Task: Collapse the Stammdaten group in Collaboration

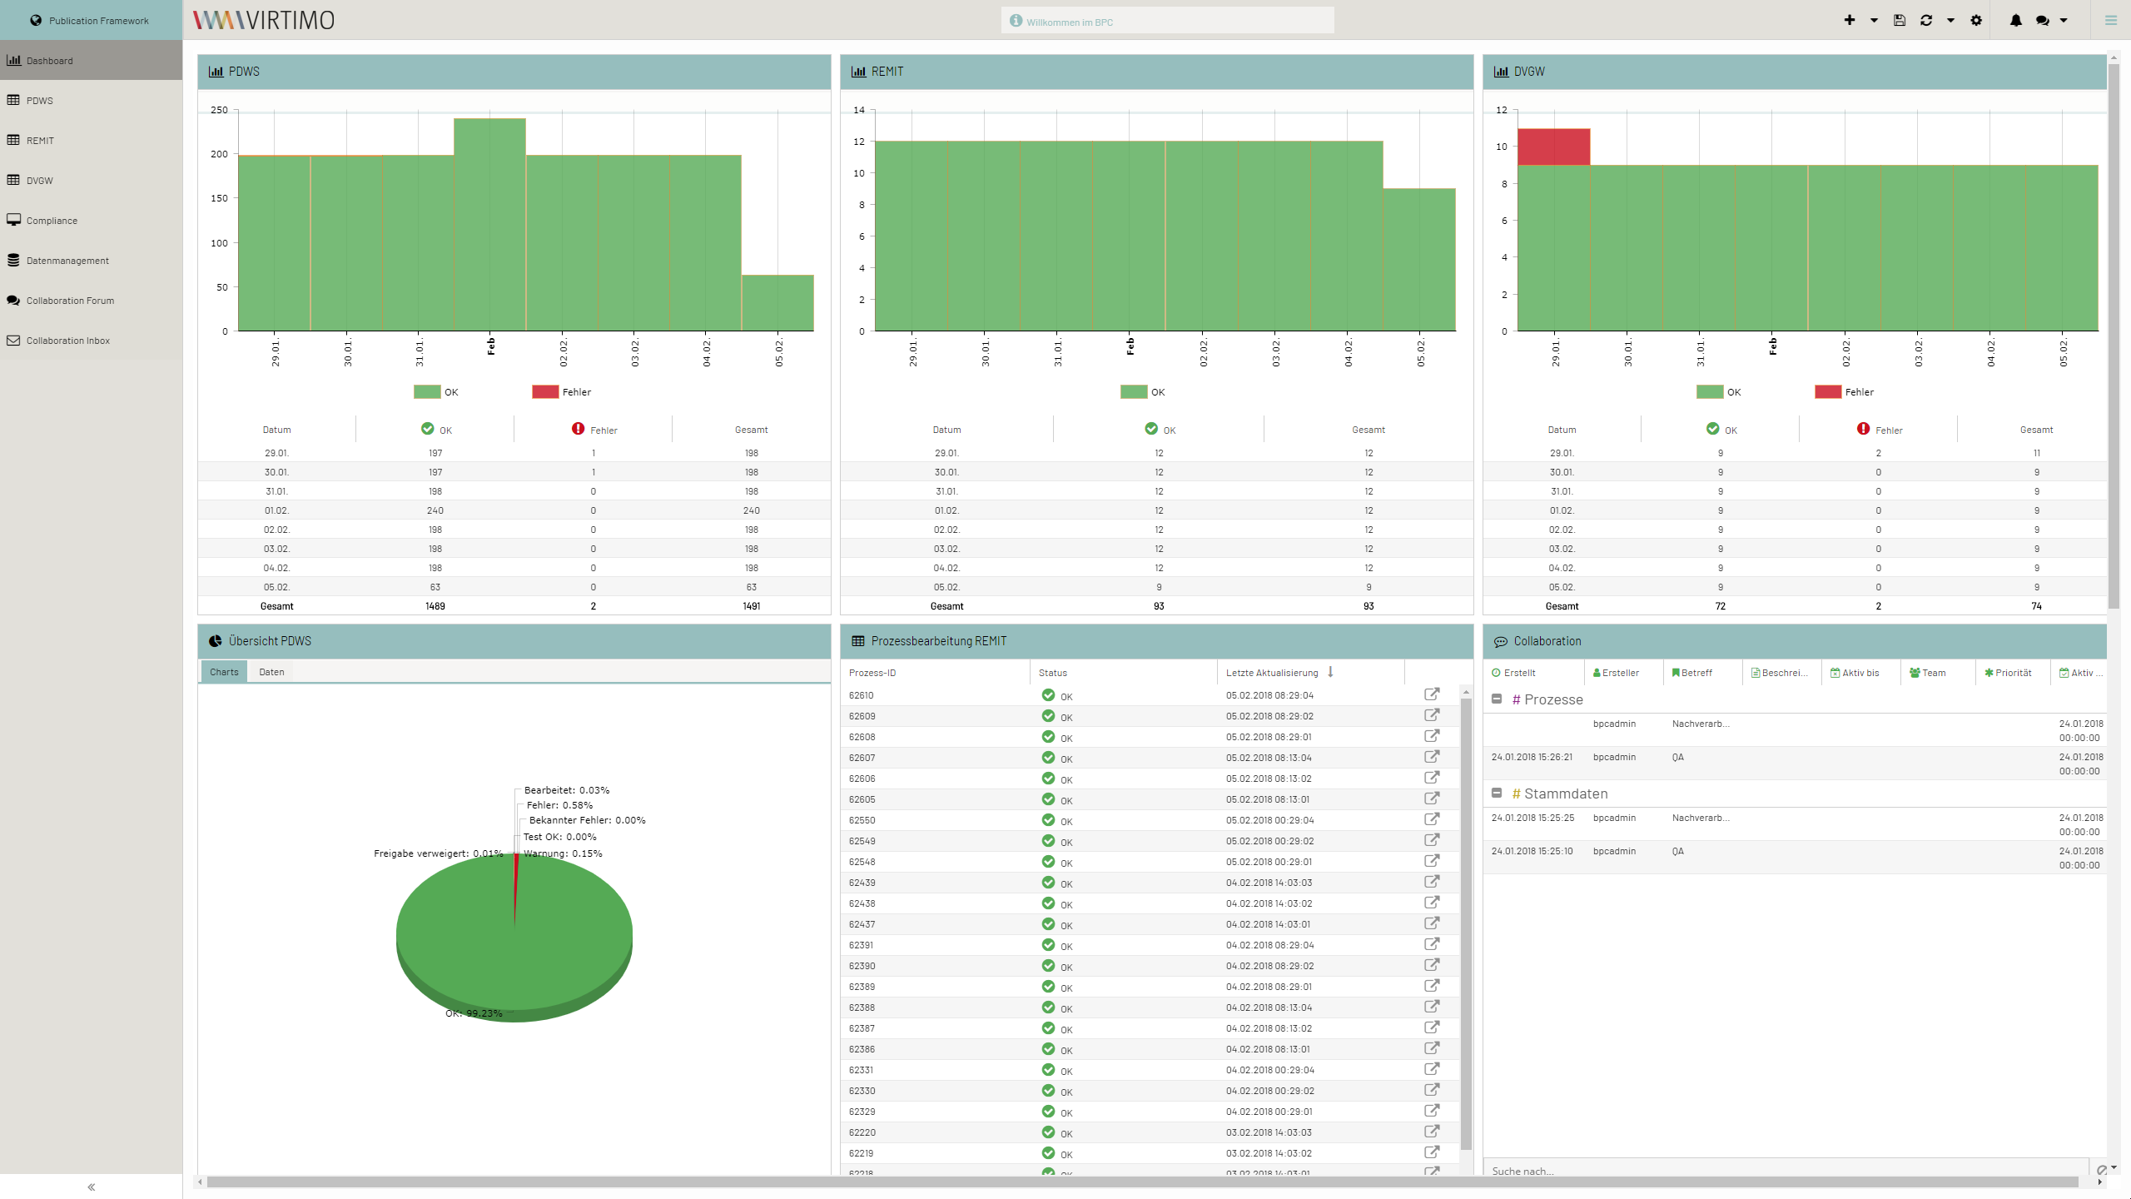Action: (x=1497, y=793)
